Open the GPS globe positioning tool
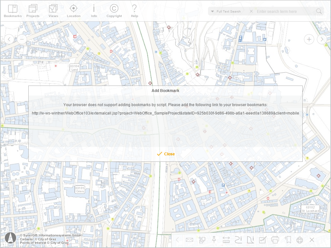Viewport: 331px width, 248px height. click(300, 240)
